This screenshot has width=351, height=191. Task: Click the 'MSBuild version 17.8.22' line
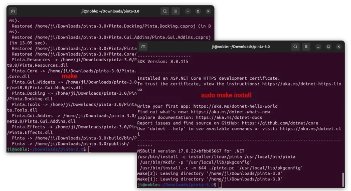[x=191, y=151]
